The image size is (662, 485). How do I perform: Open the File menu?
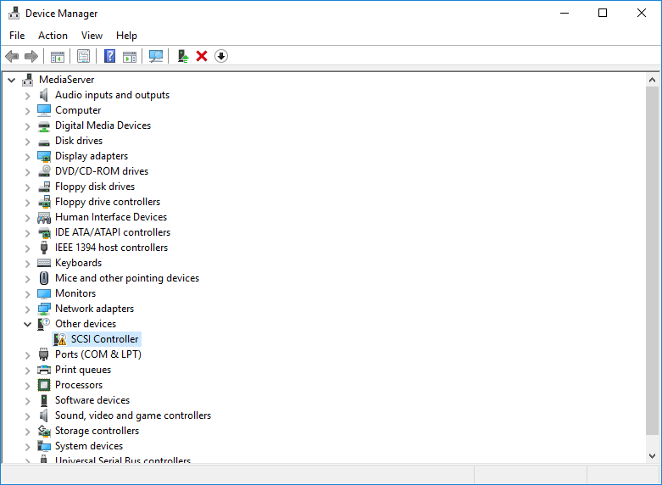(17, 36)
